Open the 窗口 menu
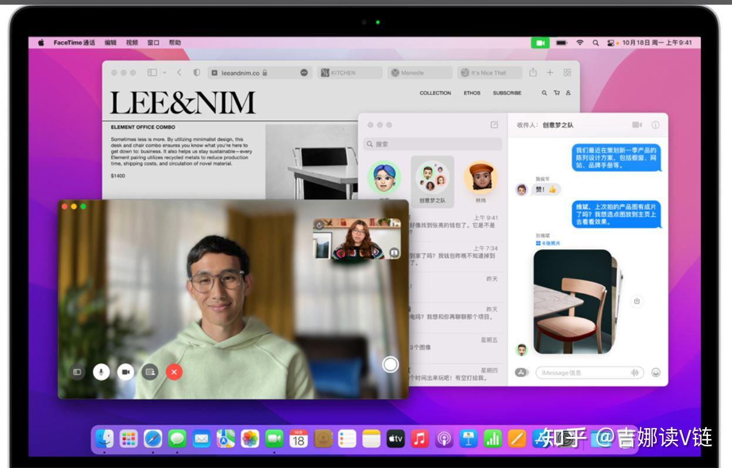 (153, 43)
